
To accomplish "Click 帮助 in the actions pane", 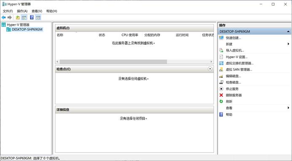I will click(x=229, y=115).
